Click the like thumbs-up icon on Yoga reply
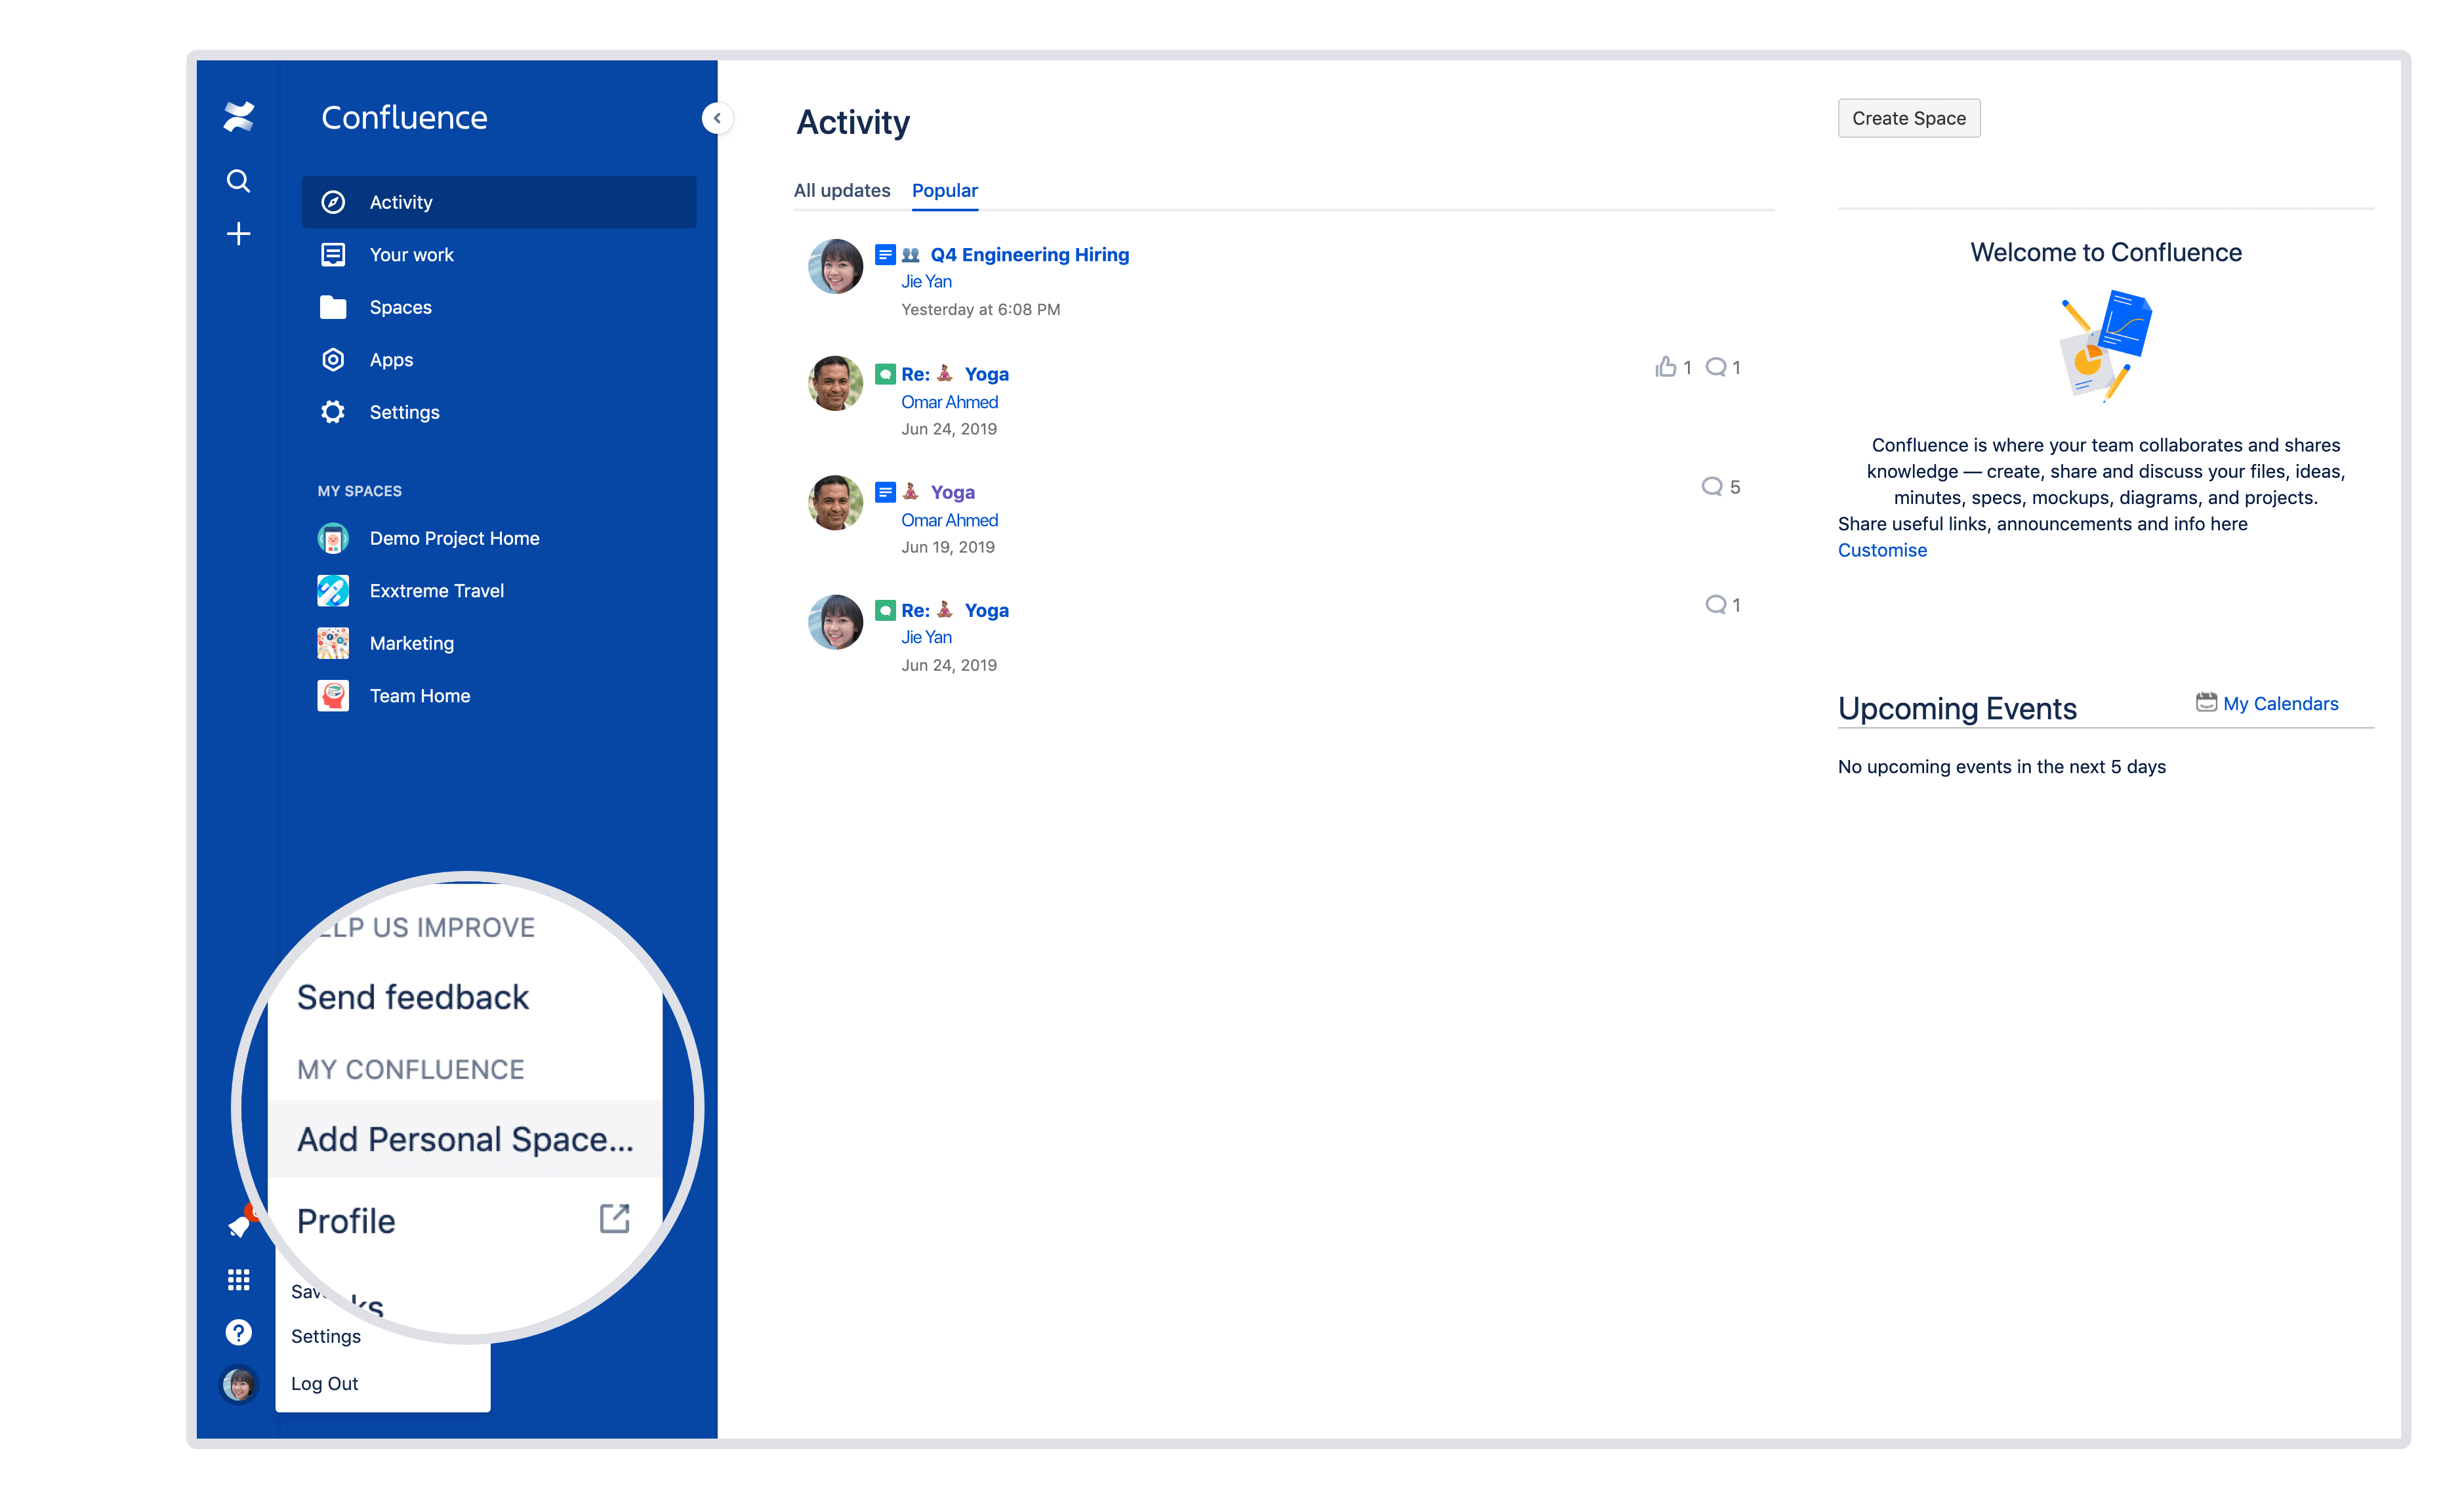 tap(1665, 368)
